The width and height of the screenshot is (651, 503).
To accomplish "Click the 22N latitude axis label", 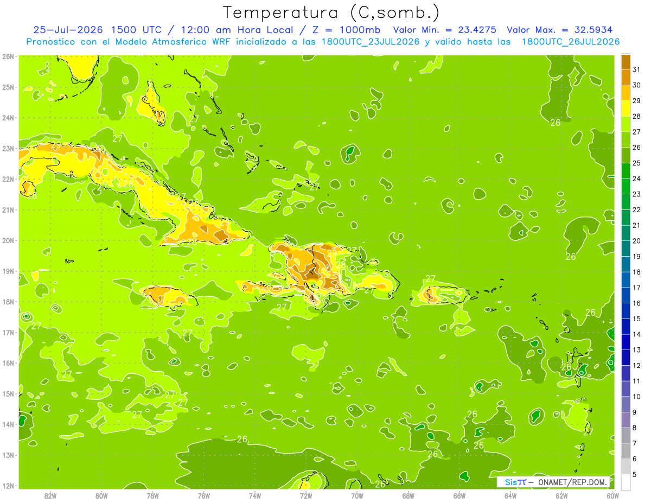I will pyautogui.click(x=8, y=179).
